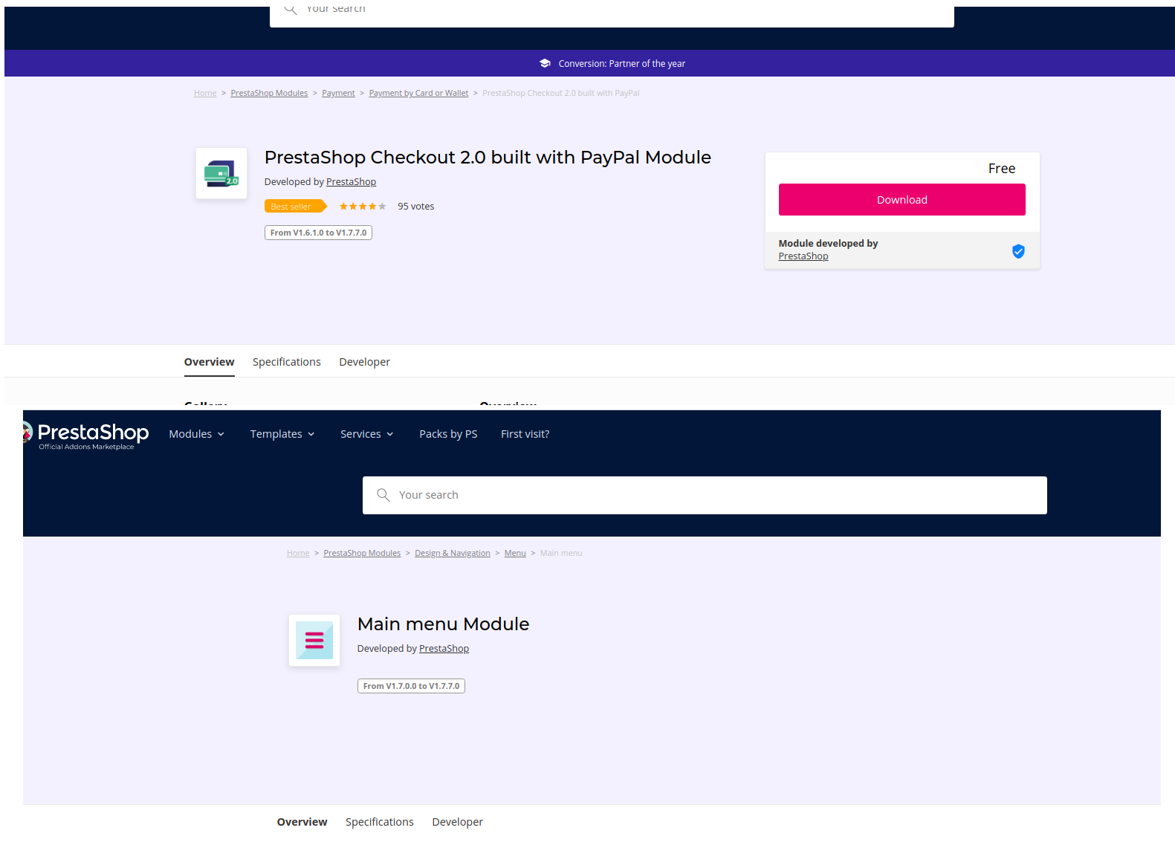Open the Packs by PS menu item
This screenshot has width=1175, height=845.
pyautogui.click(x=448, y=434)
